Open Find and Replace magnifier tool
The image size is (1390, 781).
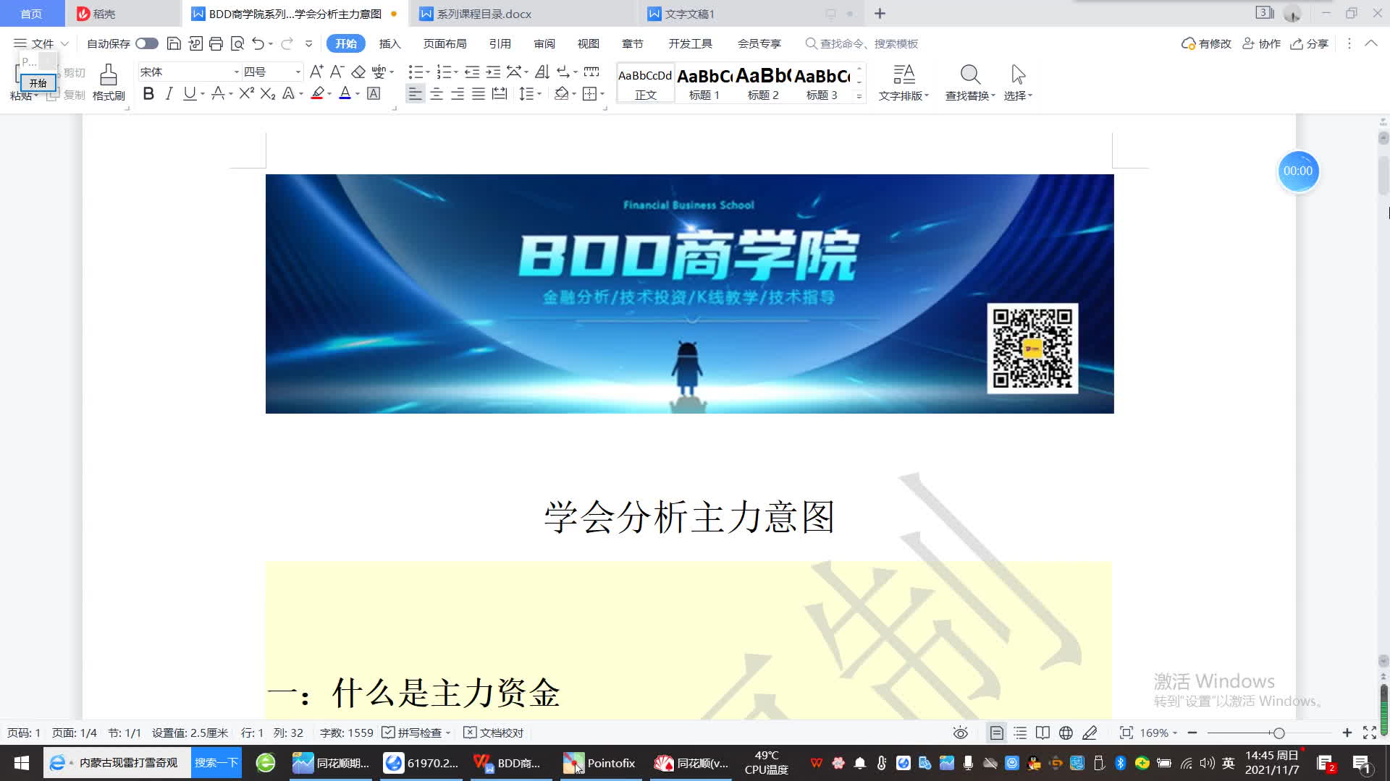(x=970, y=74)
